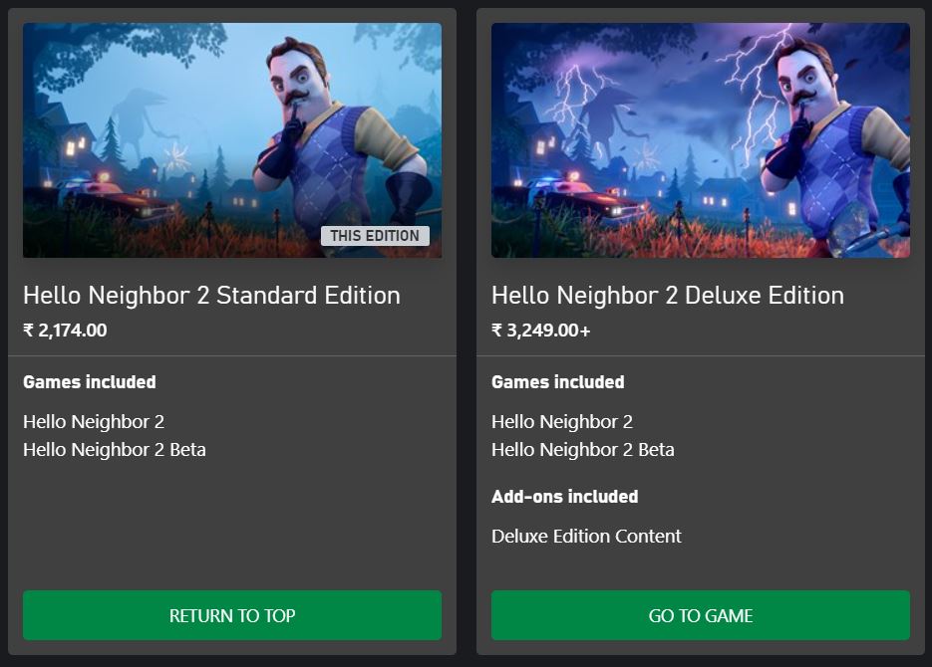Click Games included heading in Standard card

89,381
